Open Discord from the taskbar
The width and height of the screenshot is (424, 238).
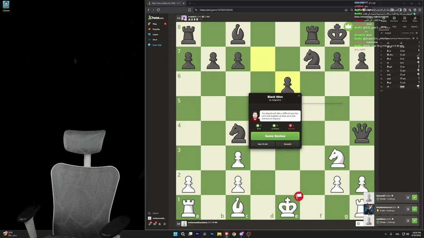(x=241, y=234)
